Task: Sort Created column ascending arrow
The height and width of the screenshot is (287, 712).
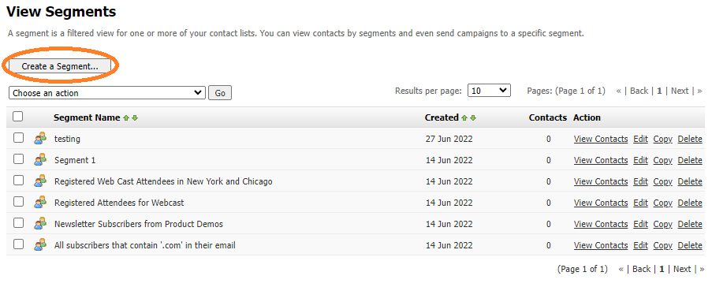Action: point(464,118)
